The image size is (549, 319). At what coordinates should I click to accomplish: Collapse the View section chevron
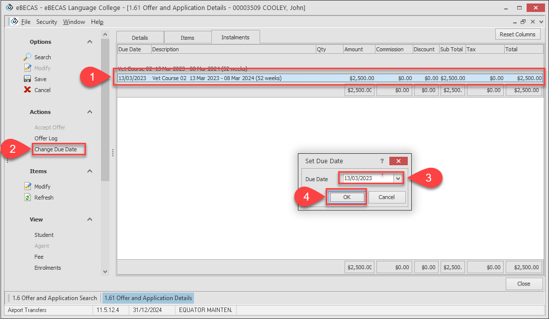[x=90, y=219]
